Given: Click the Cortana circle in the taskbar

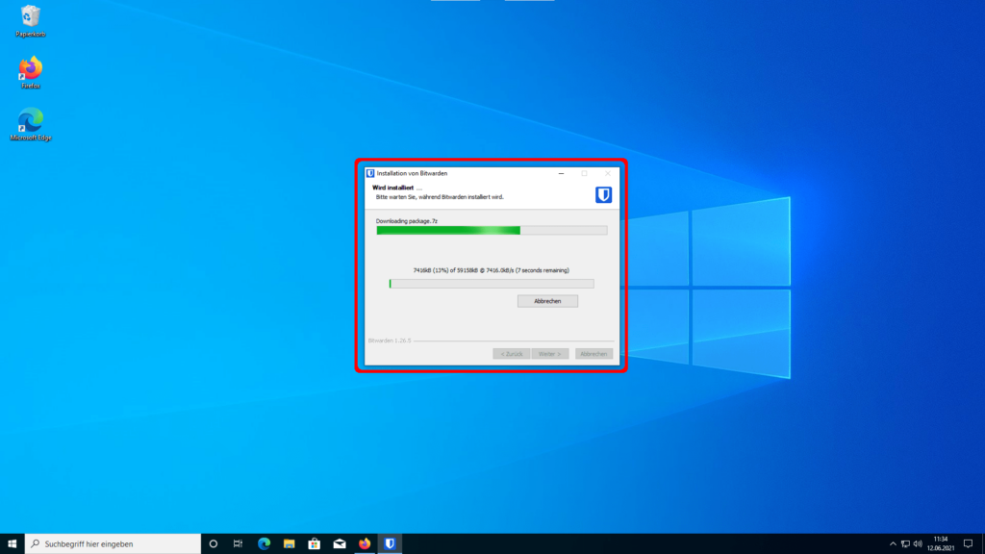Looking at the screenshot, I should point(213,544).
